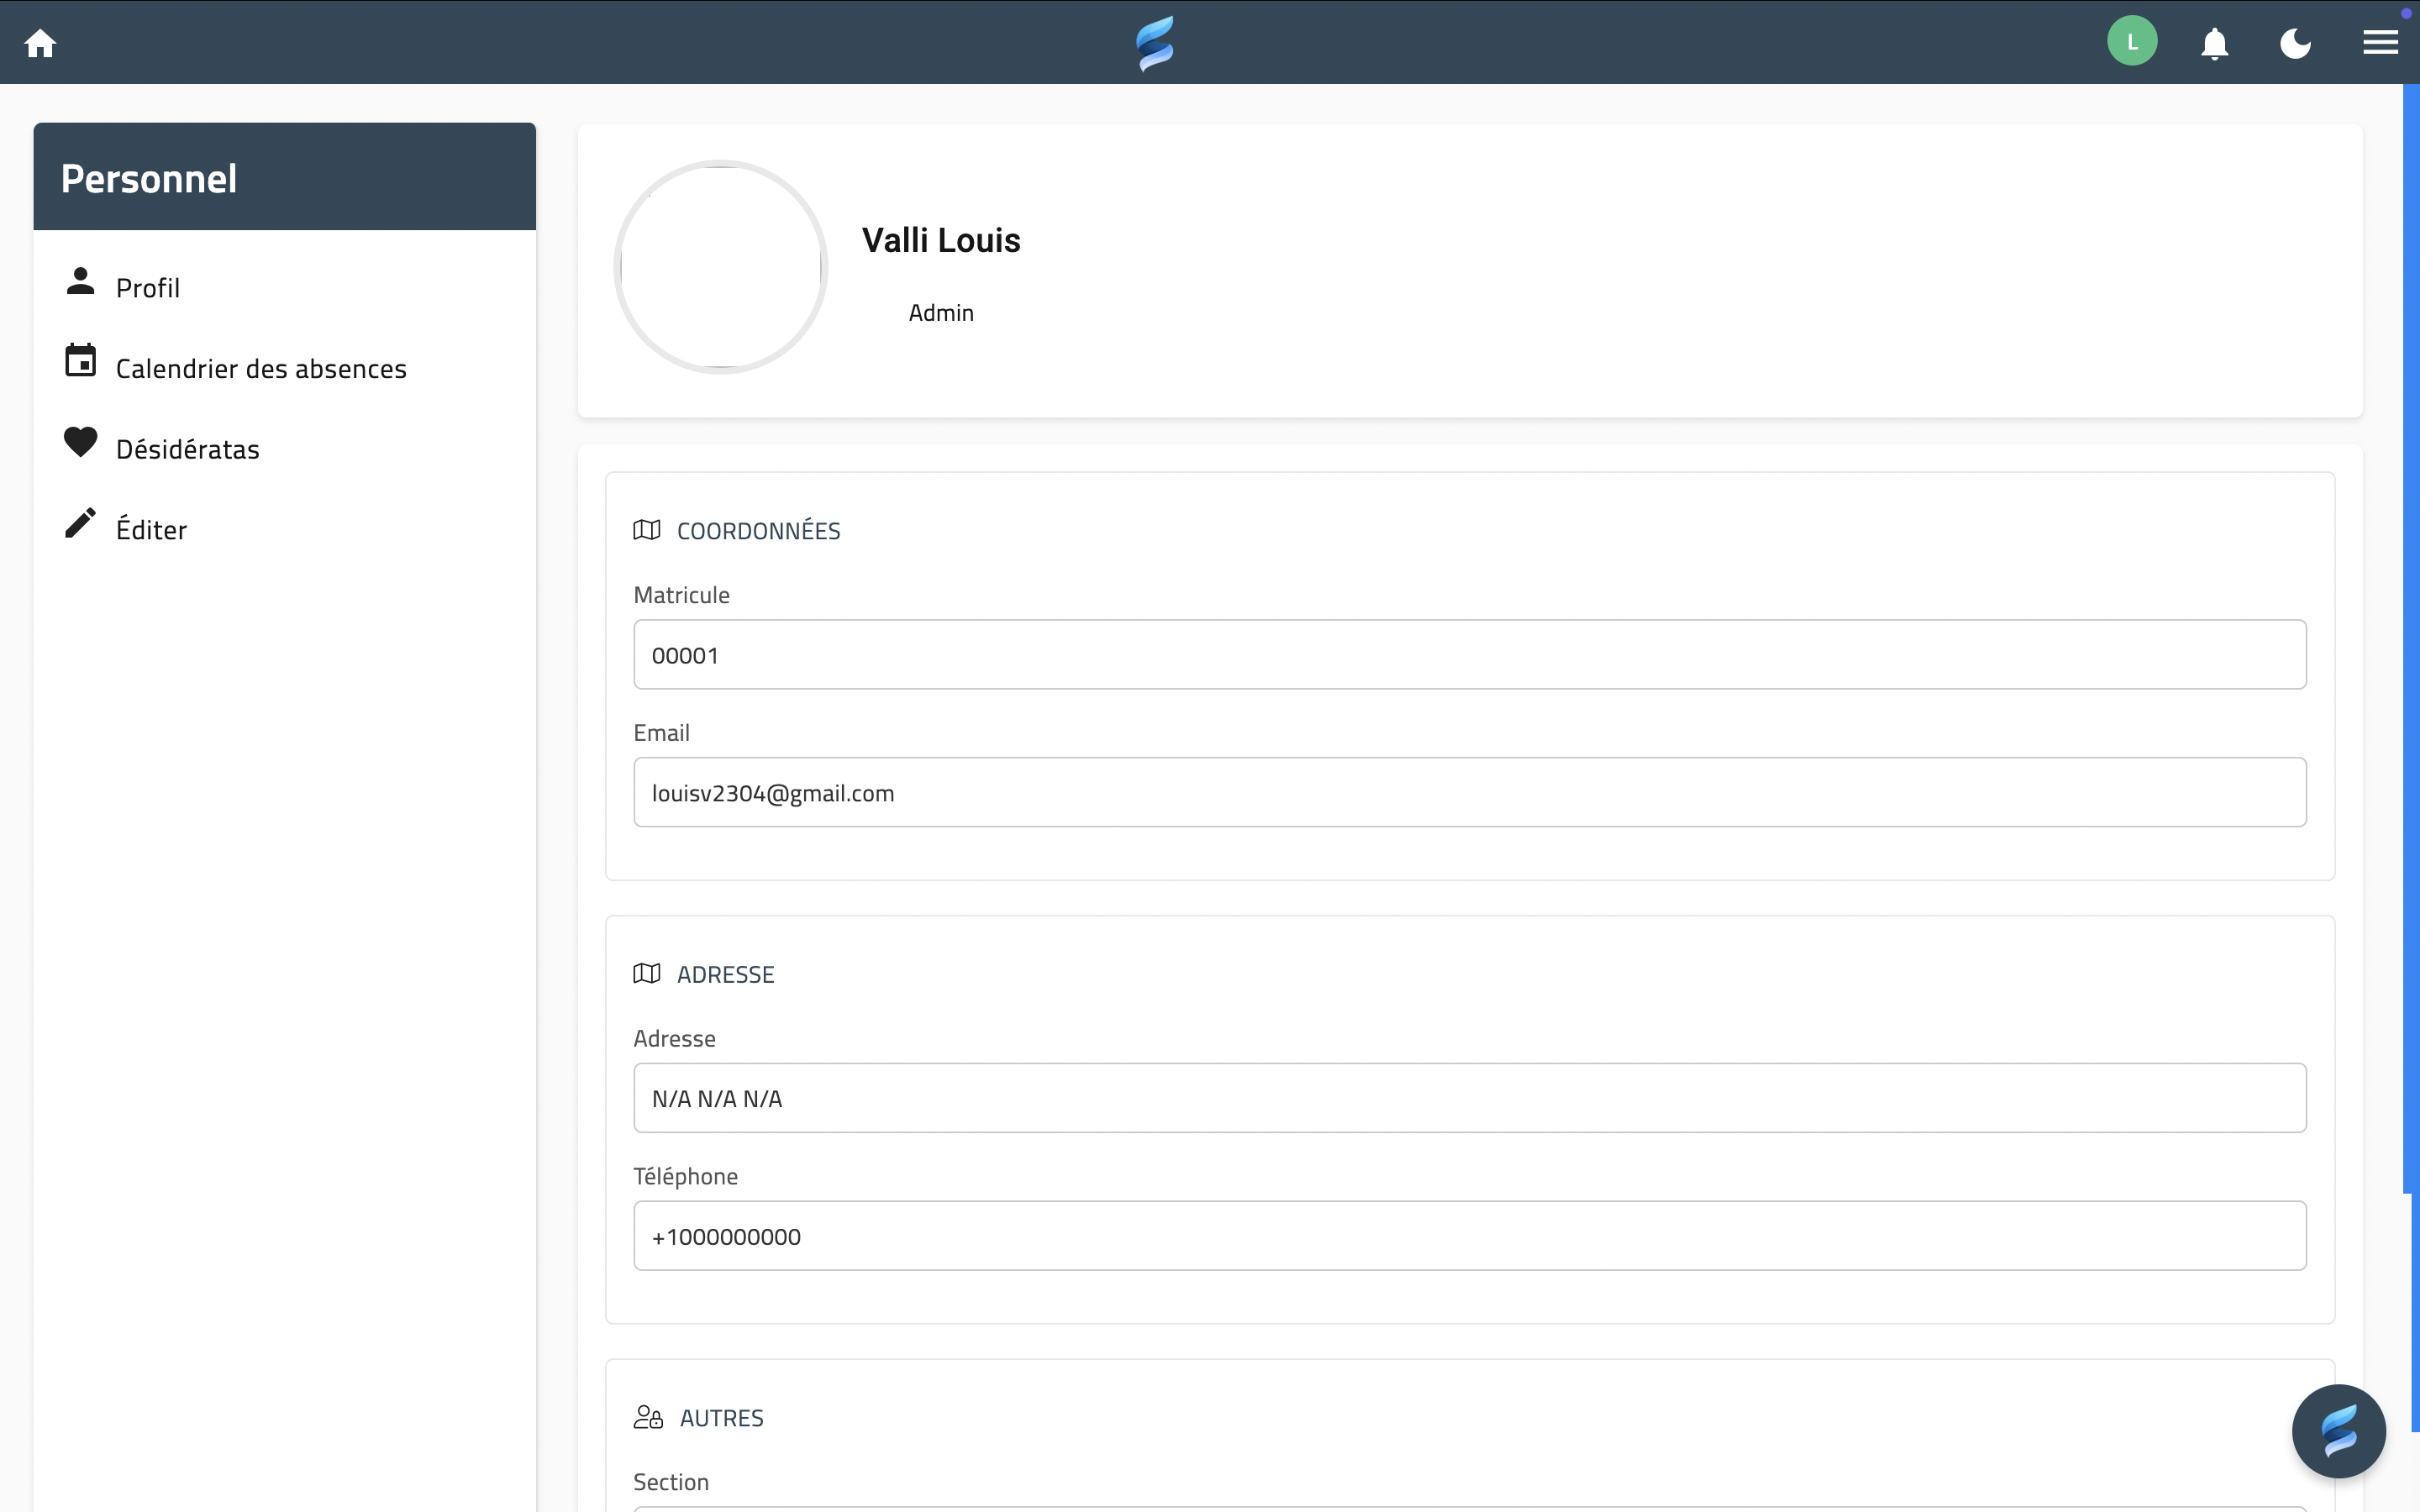Click the Téléphone label
This screenshot has height=1512, width=2420.
pyautogui.click(x=686, y=1176)
